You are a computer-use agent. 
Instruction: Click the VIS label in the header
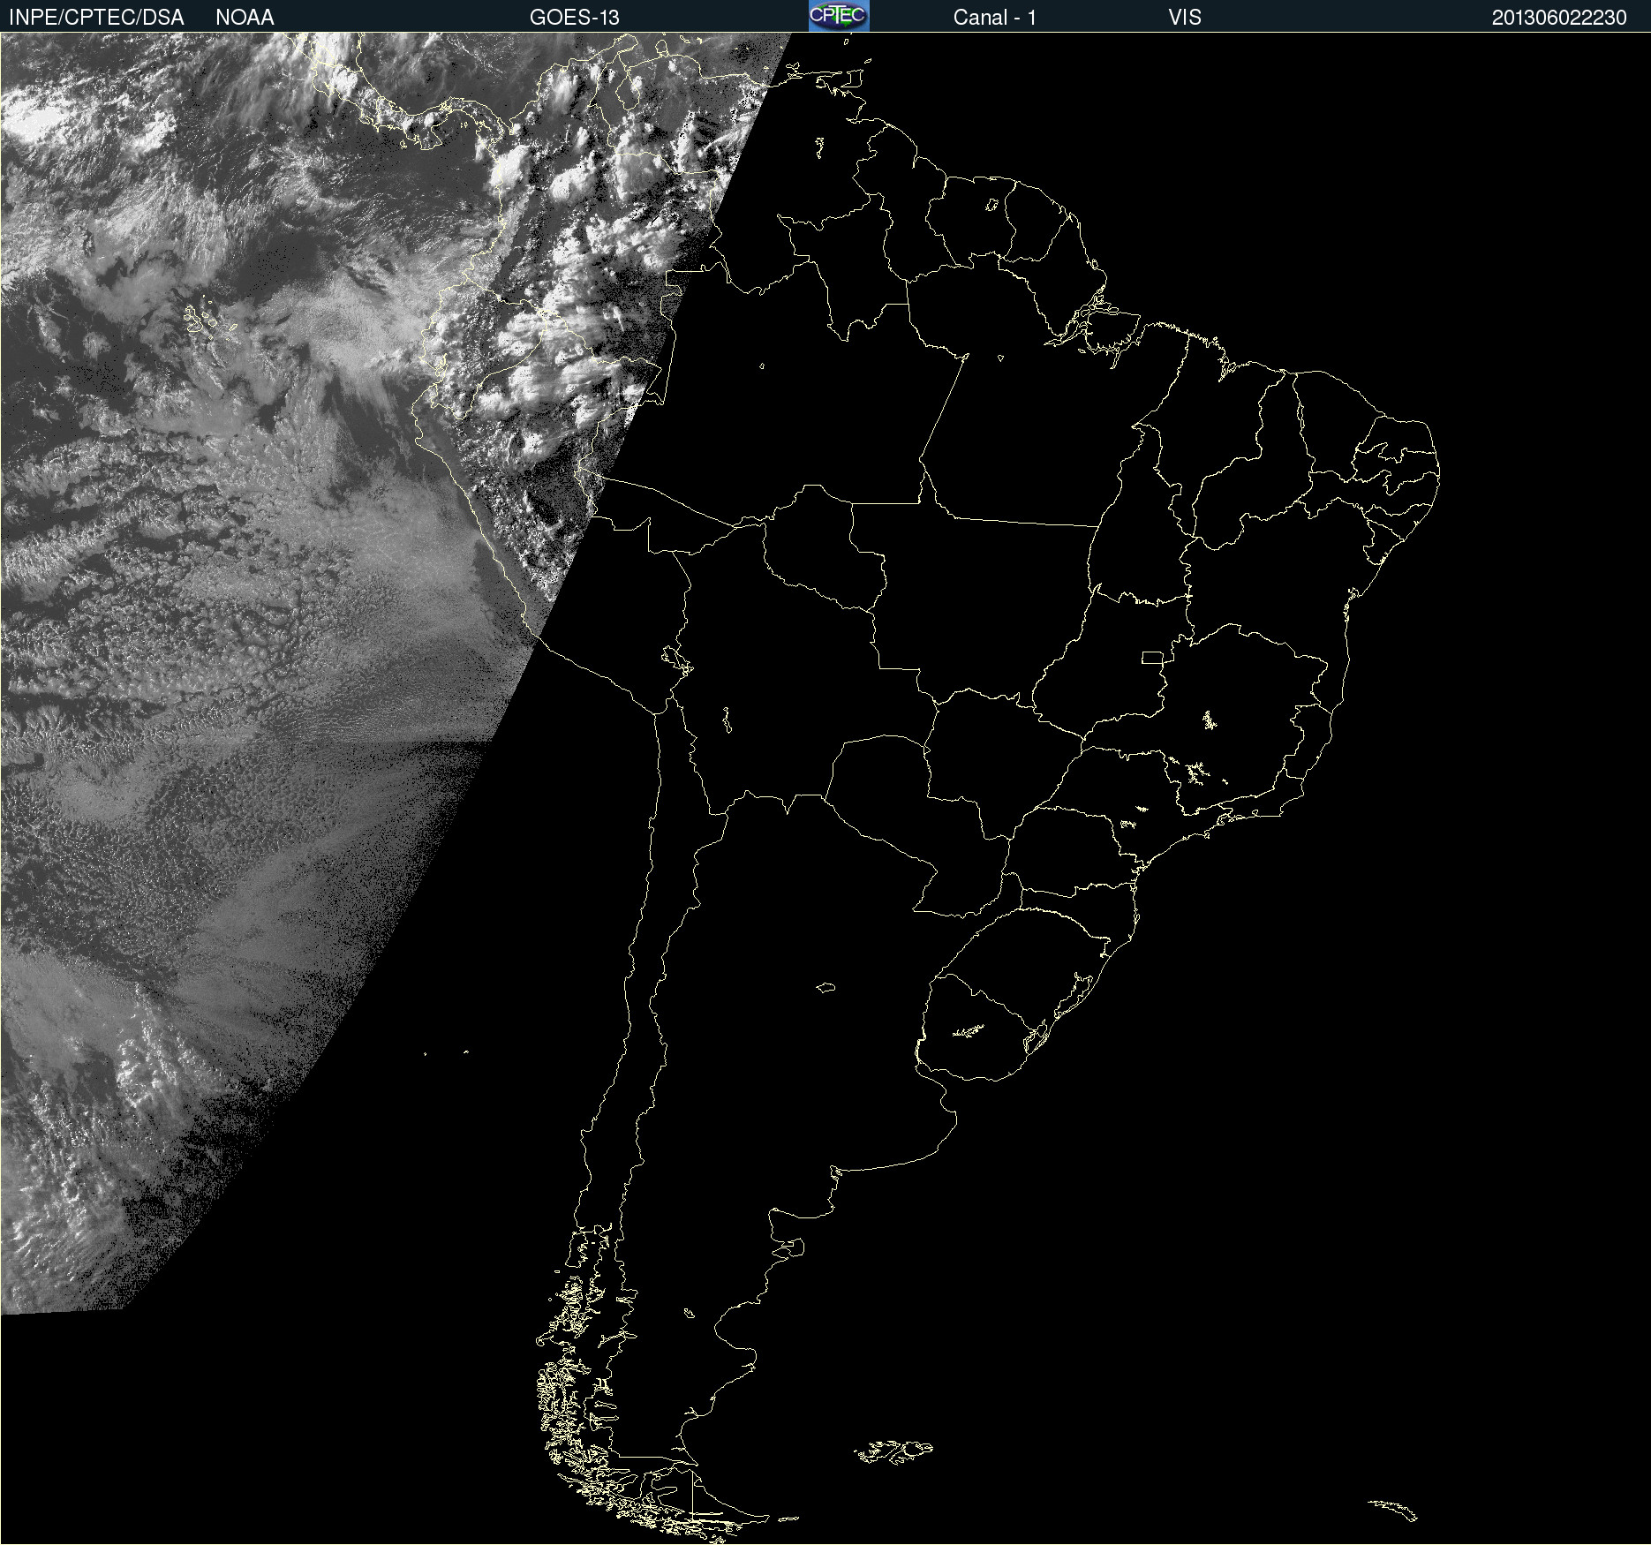[x=1184, y=18]
